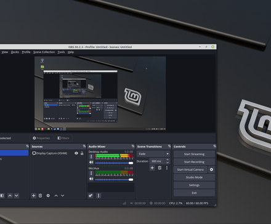
Task: Increase transition duration
Action: pyautogui.click(x=168, y=160)
